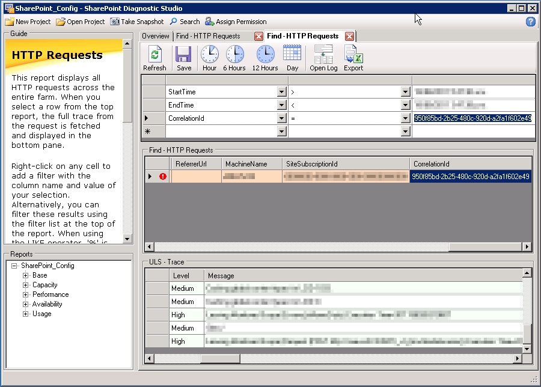Open the operator dropdown for CorrelationId row
Viewport: 541px width, 387px height.
pyautogui.click(x=405, y=118)
